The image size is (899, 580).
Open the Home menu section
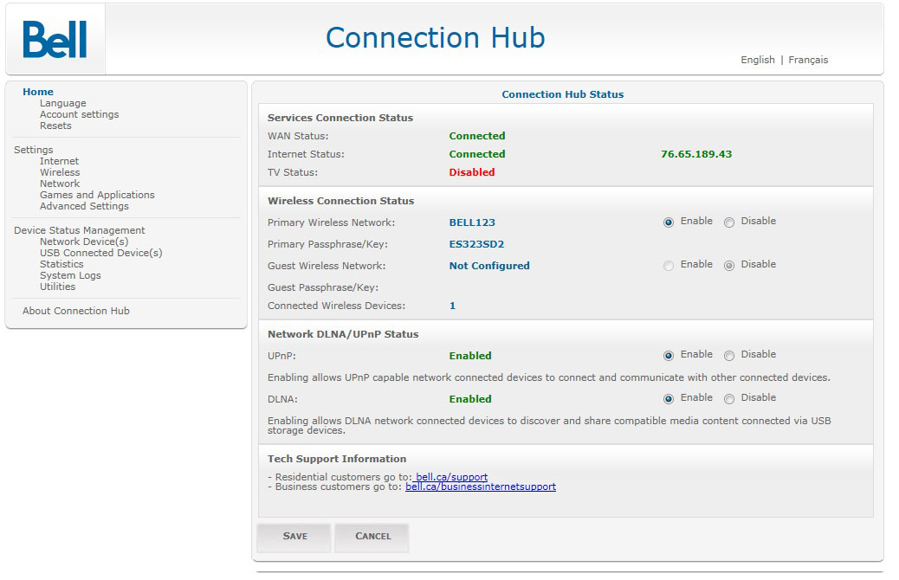[38, 92]
